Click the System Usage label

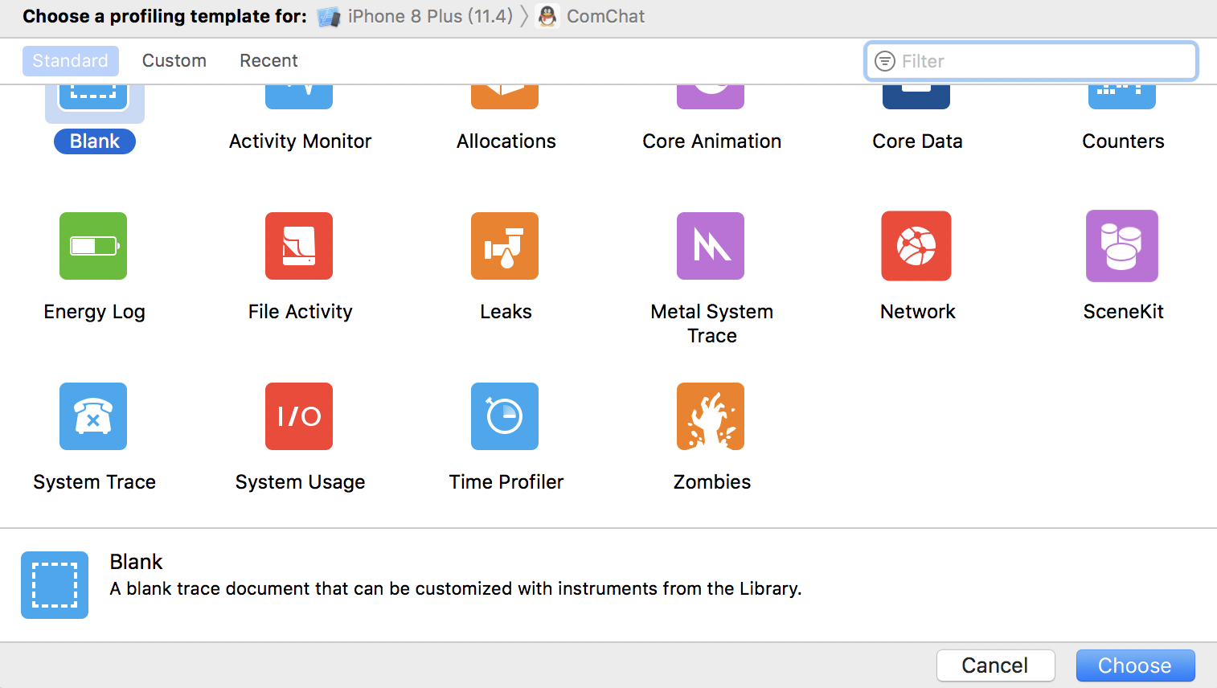pyautogui.click(x=300, y=482)
